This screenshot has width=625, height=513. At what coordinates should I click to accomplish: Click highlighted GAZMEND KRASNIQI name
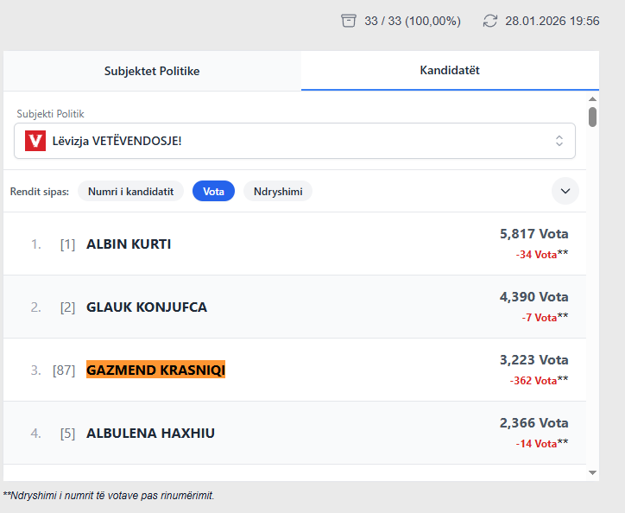pos(155,370)
